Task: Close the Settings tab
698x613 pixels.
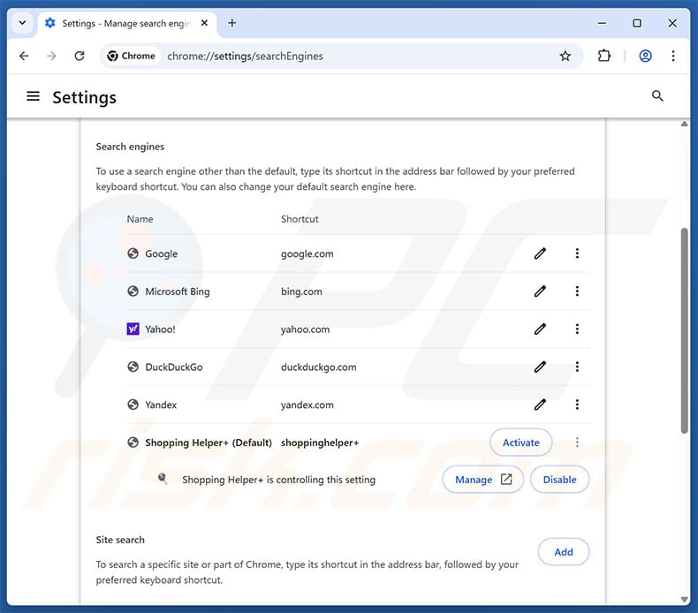Action: [x=204, y=23]
